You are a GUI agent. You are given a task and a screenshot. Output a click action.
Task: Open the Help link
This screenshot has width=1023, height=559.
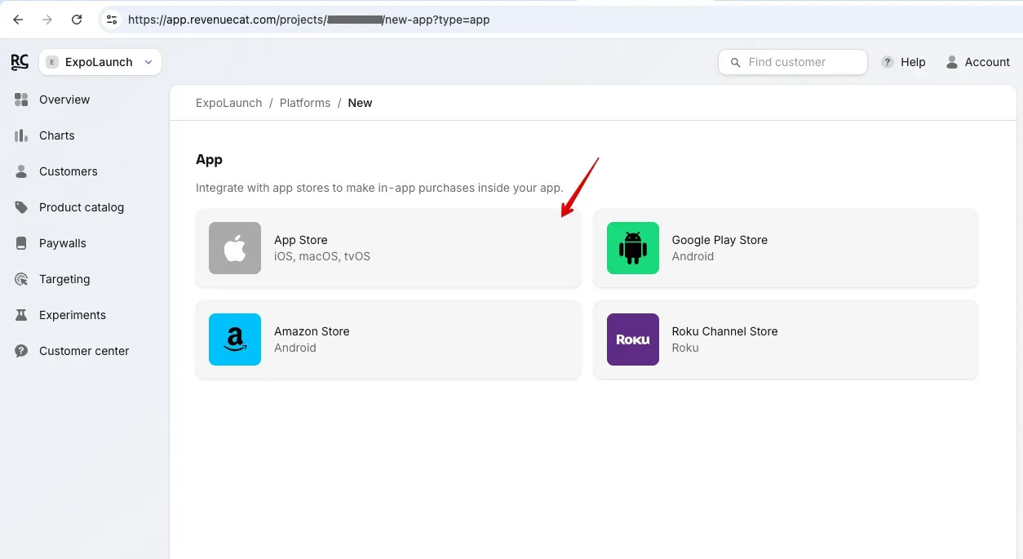pyautogui.click(x=913, y=62)
